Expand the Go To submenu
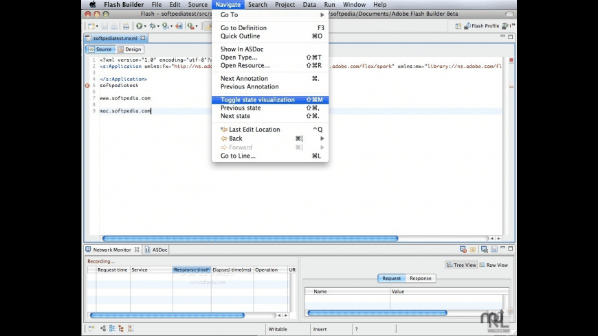 coord(270,14)
